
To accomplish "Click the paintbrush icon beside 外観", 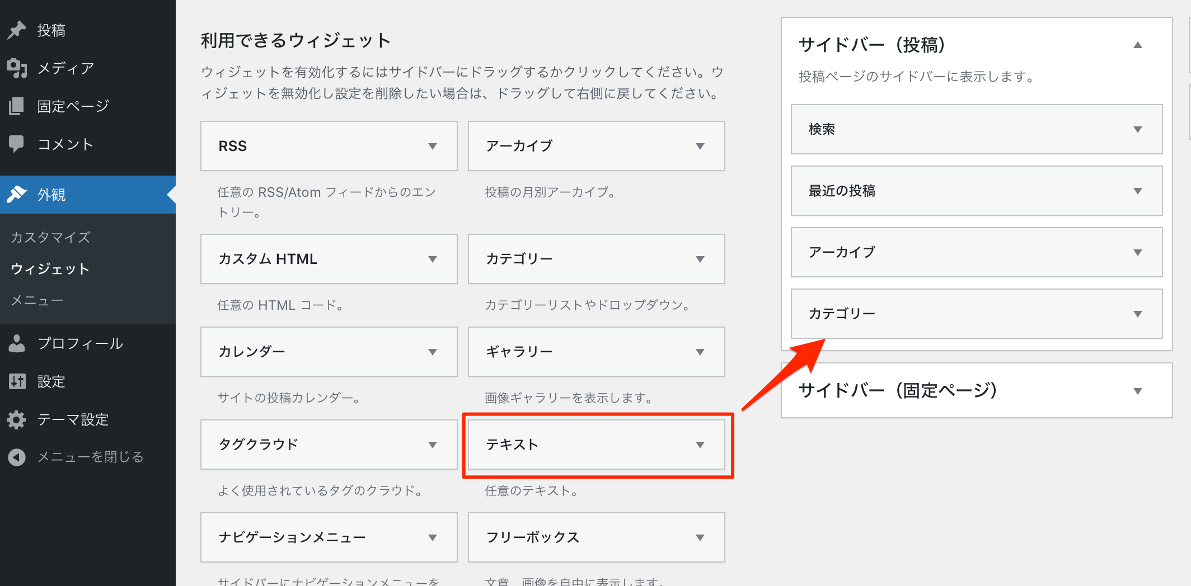I will point(17,195).
